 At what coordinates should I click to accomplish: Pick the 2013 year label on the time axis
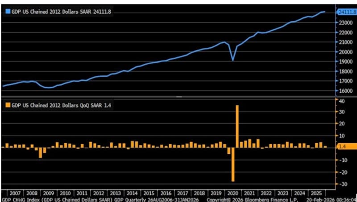[115, 193]
